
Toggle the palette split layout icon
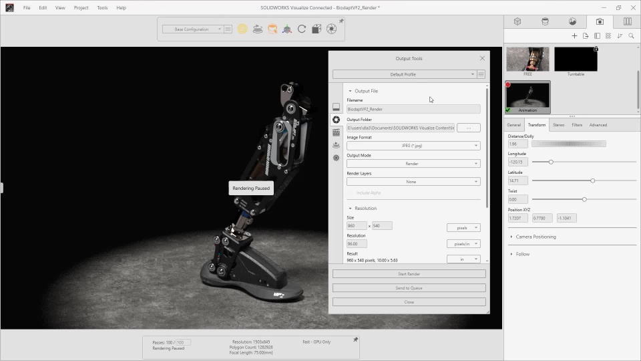point(597,36)
